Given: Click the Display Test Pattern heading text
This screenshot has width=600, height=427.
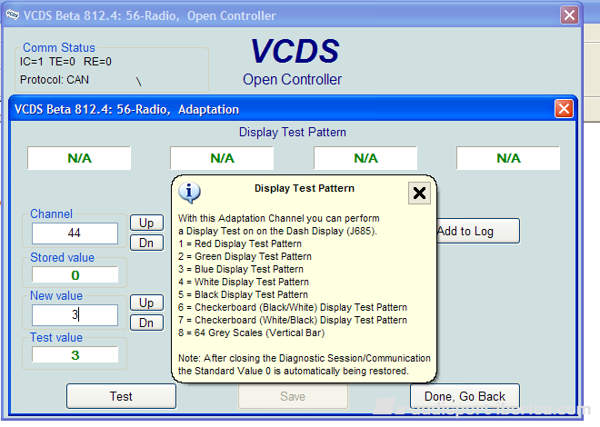Looking at the screenshot, I should [x=293, y=133].
